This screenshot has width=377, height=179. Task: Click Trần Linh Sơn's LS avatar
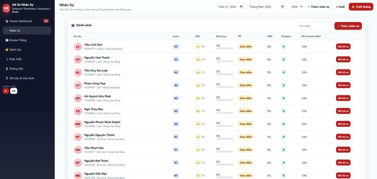pos(78,47)
